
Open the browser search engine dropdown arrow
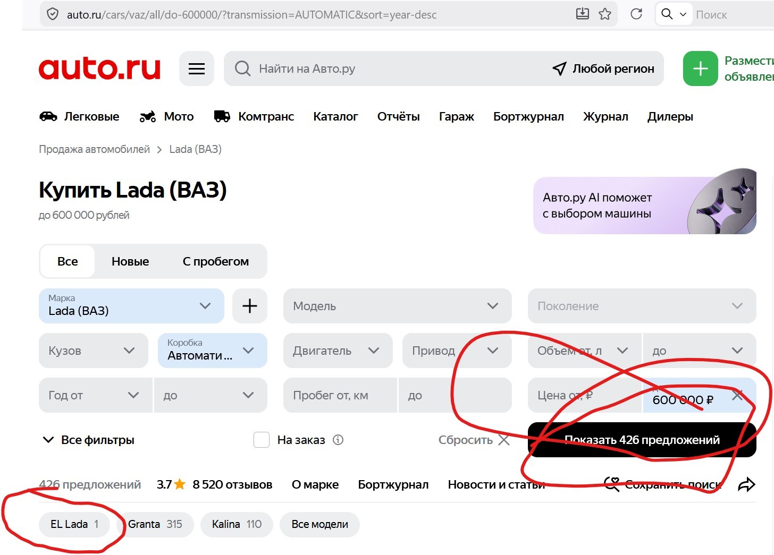683,14
